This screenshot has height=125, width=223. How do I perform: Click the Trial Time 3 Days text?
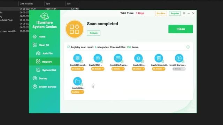pyautogui.click(x=132, y=13)
